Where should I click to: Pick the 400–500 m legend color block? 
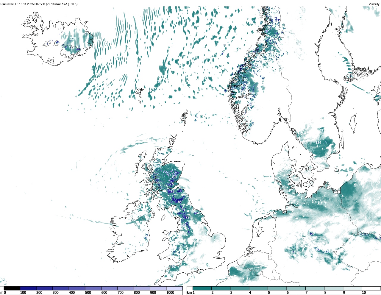click(77, 288)
